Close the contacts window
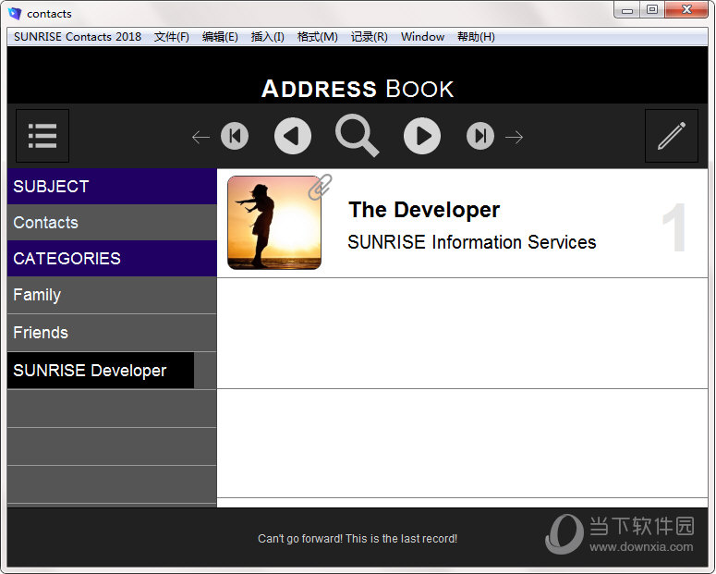This screenshot has height=574, width=716. click(686, 9)
